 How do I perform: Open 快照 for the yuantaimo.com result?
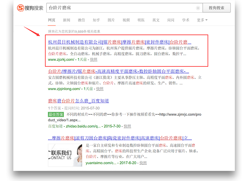tap(143, 163)
